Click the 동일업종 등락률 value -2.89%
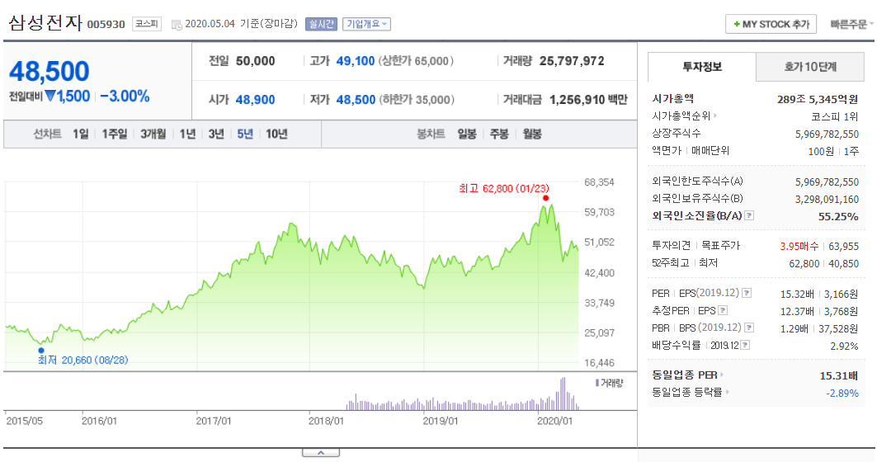Image resolution: width=877 pixels, height=462 pixels. (842, 394)
